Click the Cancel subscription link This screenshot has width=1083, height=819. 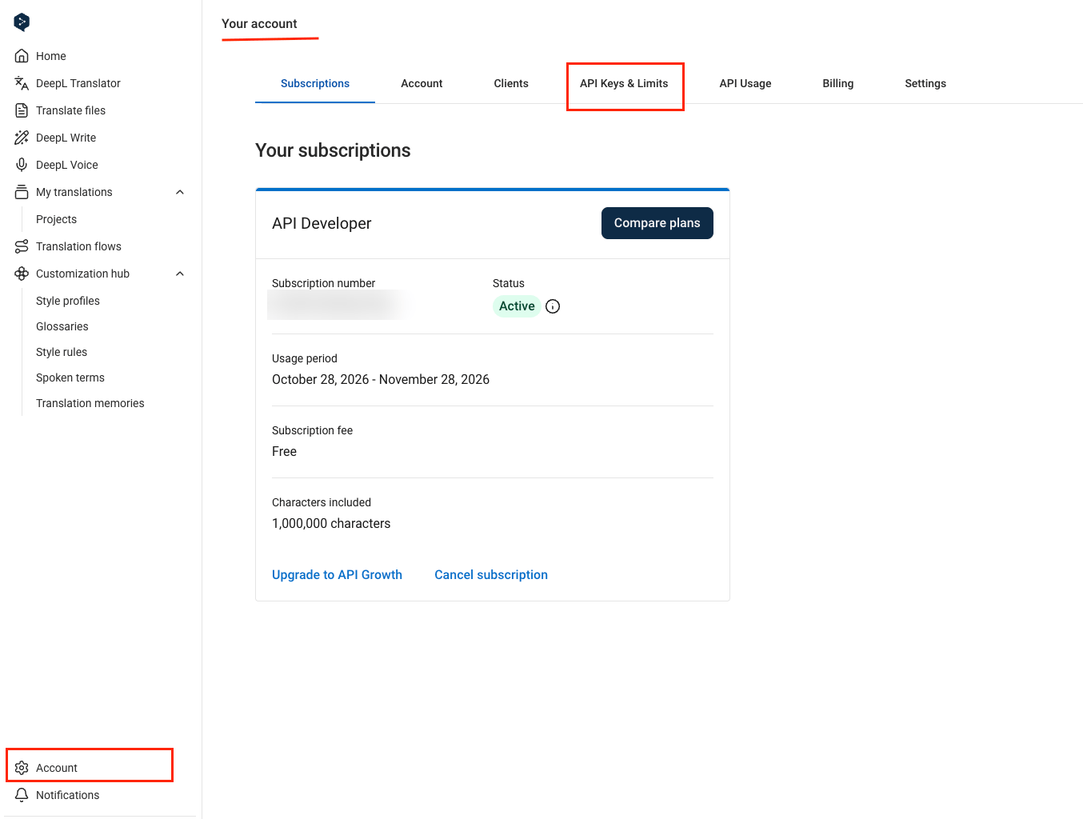click(491, 574)
